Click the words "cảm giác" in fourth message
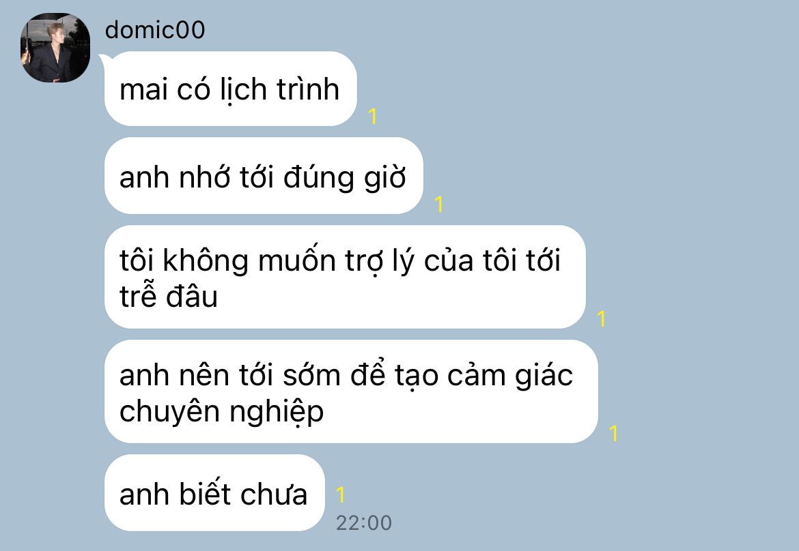799x551 pixels. pyautogui.click(x=510, y=376)
